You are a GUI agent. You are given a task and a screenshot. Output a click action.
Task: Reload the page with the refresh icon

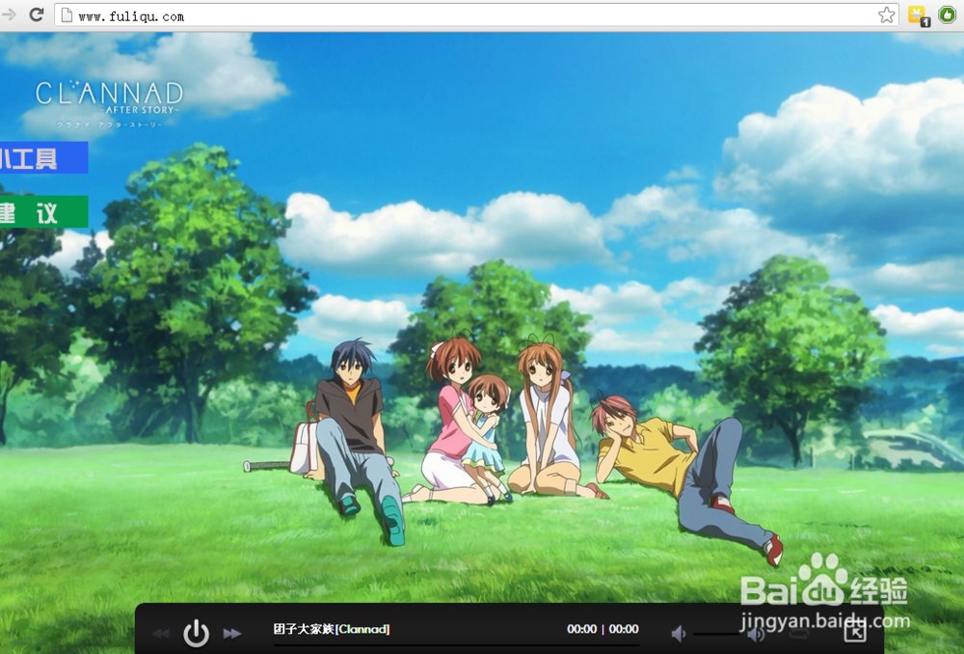(37, 15)
